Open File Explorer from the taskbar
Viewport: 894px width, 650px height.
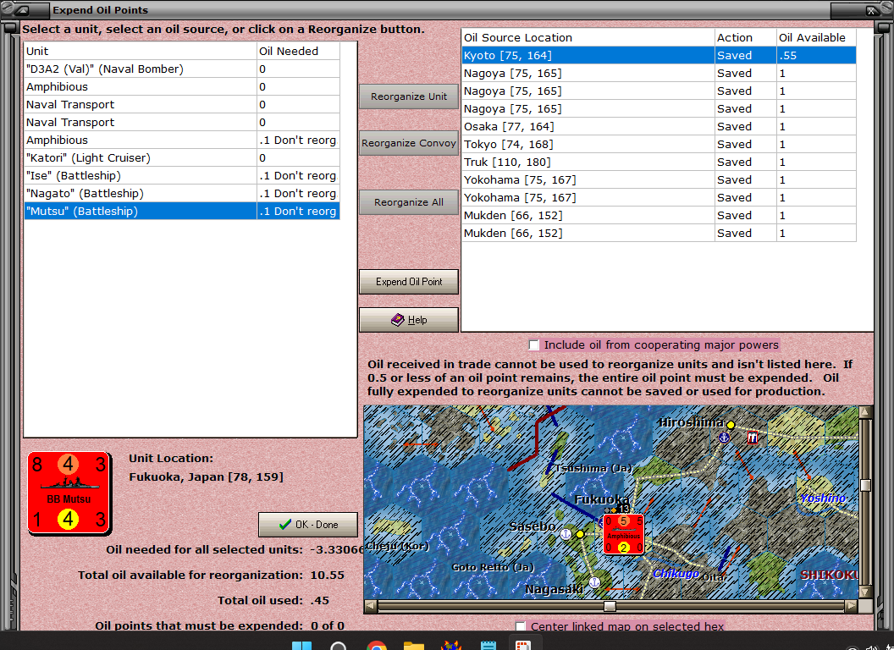point(414,646)
